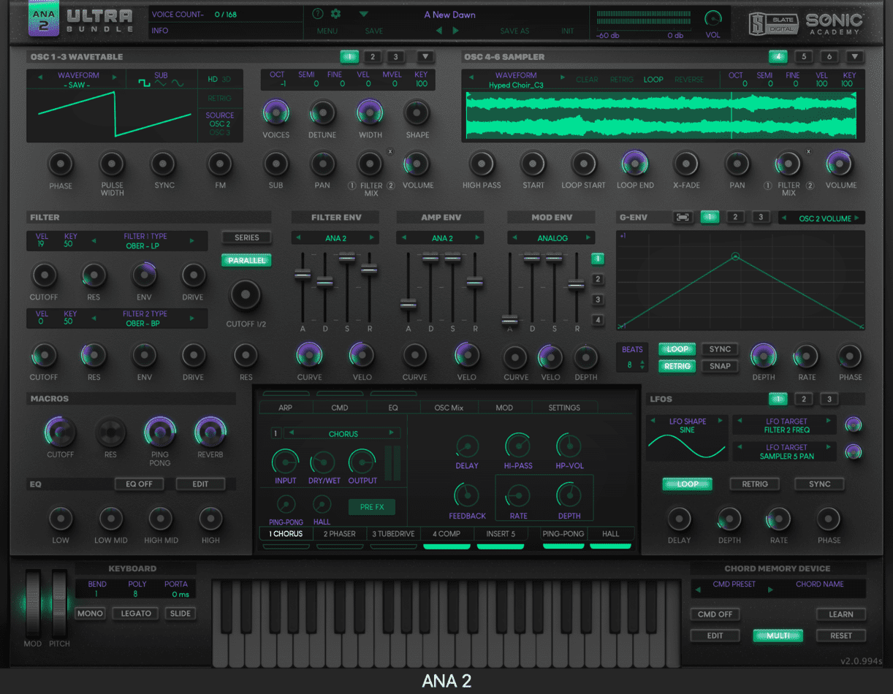This screenshot has height=694, width=893.
Task: Adjust the DETUNE knob
Action: [x=322, y=112]
